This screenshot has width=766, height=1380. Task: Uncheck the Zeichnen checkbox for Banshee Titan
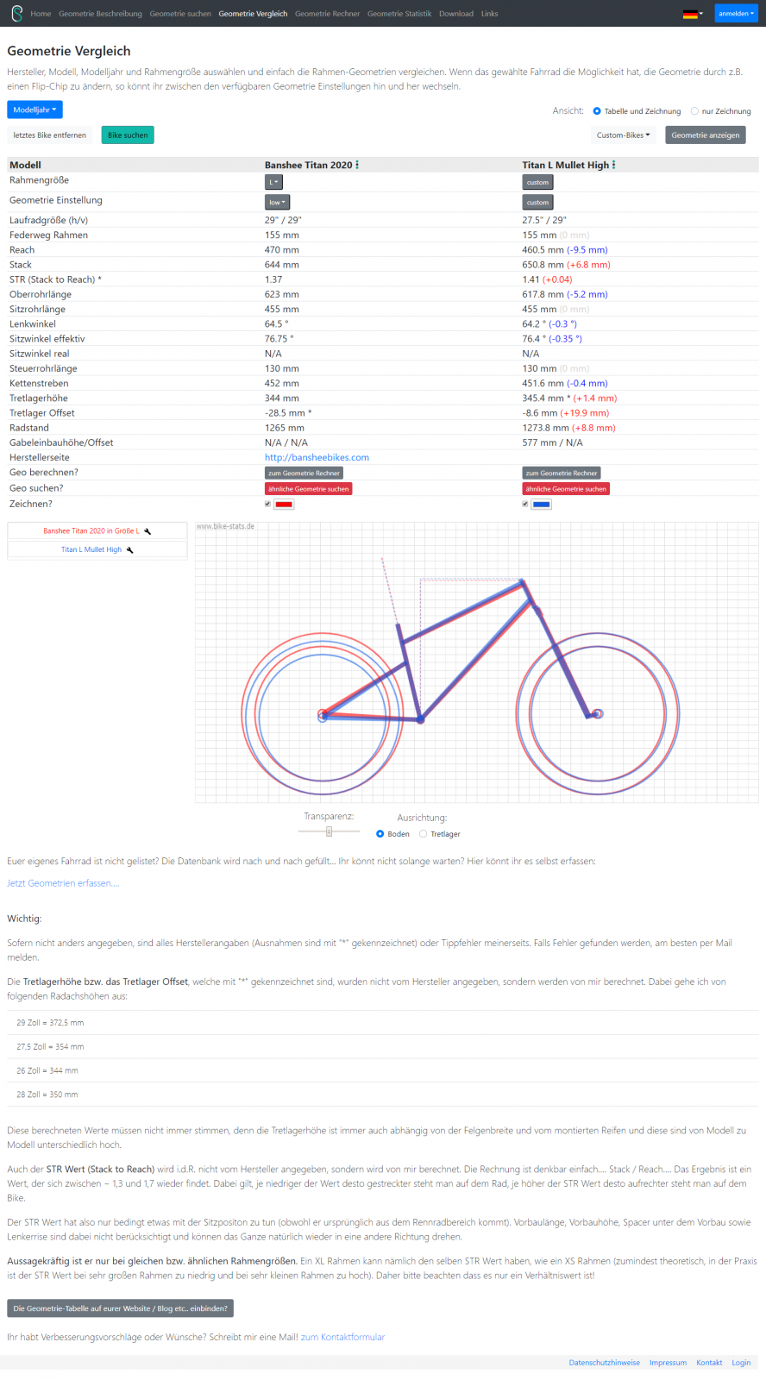[x=267, y=505]
